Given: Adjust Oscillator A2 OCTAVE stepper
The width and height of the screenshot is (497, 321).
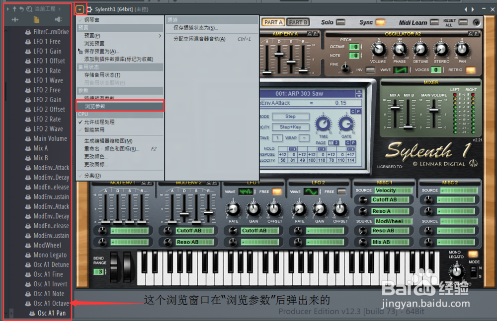Looking at the screenshot, I should [x=361, y=47].
